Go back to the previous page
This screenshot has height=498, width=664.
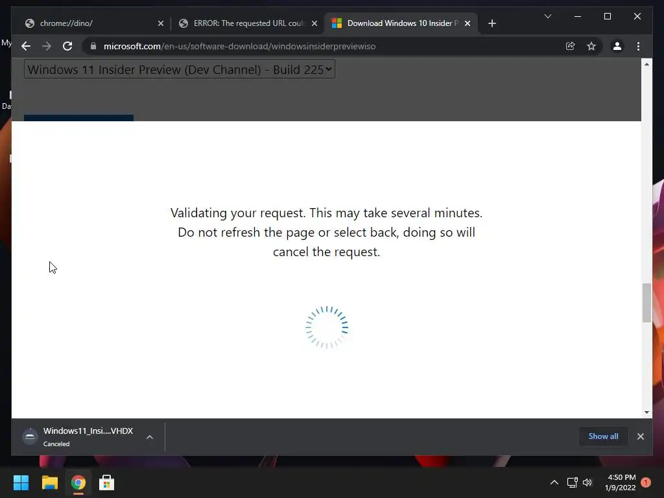point(26,46)
